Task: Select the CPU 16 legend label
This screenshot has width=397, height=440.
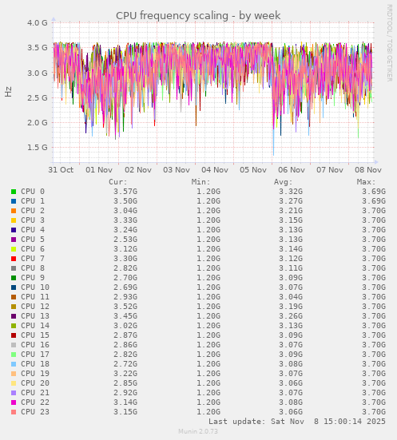Action: point(35,345)
